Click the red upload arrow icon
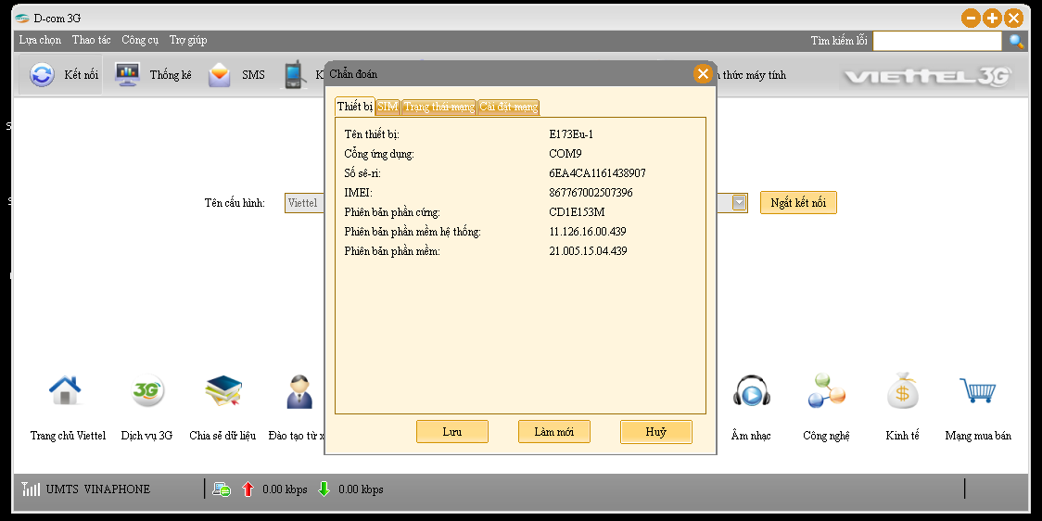 pos(248,489)
